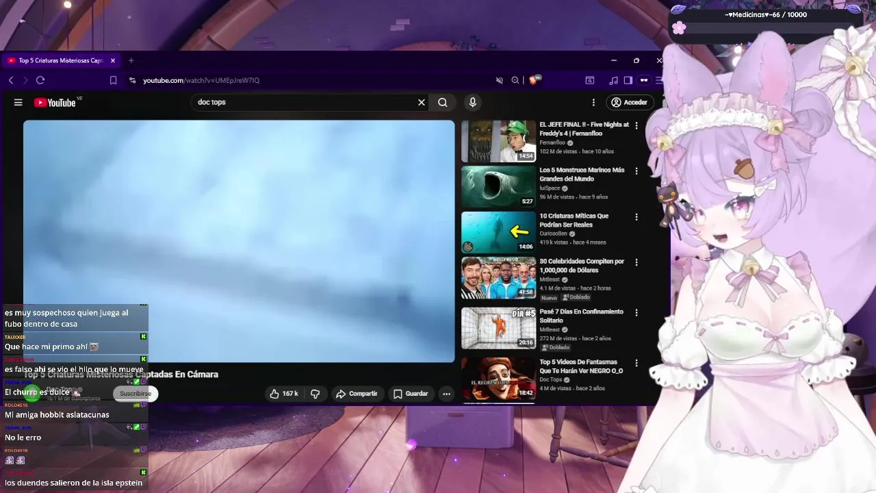Open options menu for 'Top 5 Videos De Fantasmas'
This screenshot has height=493, width=876.
click(x=636, y=362)
